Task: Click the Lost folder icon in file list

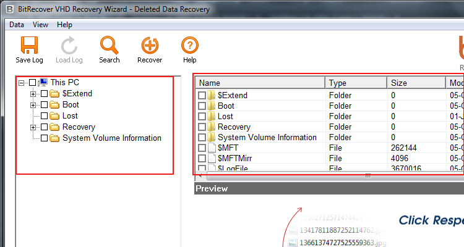Action: (x=211, y=116)
